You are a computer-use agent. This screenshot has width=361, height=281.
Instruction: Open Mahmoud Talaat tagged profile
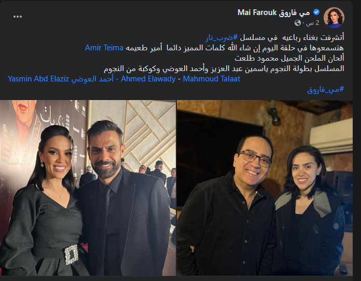212,79
